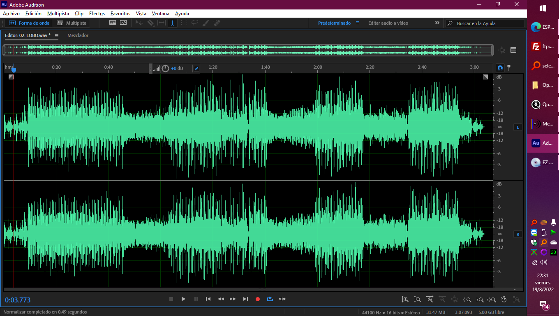
Task: Select the Spot Healing Brush tool
Action: 217,23
